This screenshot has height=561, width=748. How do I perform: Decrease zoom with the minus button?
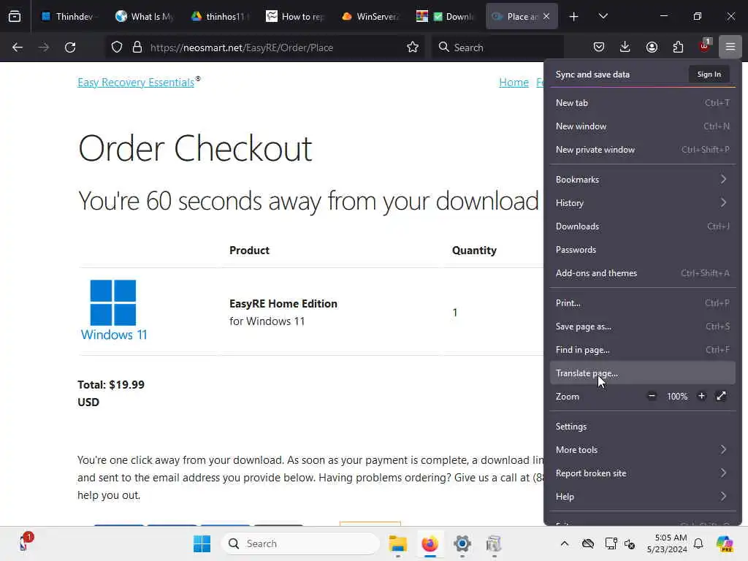[652, 396]
